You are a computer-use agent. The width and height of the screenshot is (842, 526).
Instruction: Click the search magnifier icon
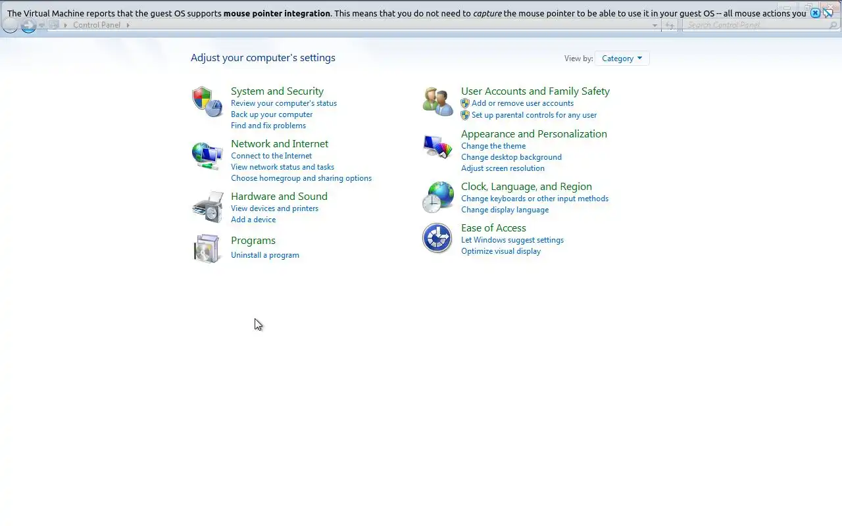(x=833, y=26)
